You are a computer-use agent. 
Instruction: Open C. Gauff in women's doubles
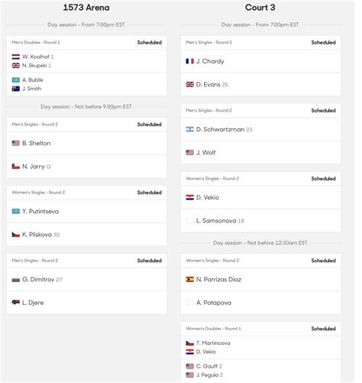(207, 366)
